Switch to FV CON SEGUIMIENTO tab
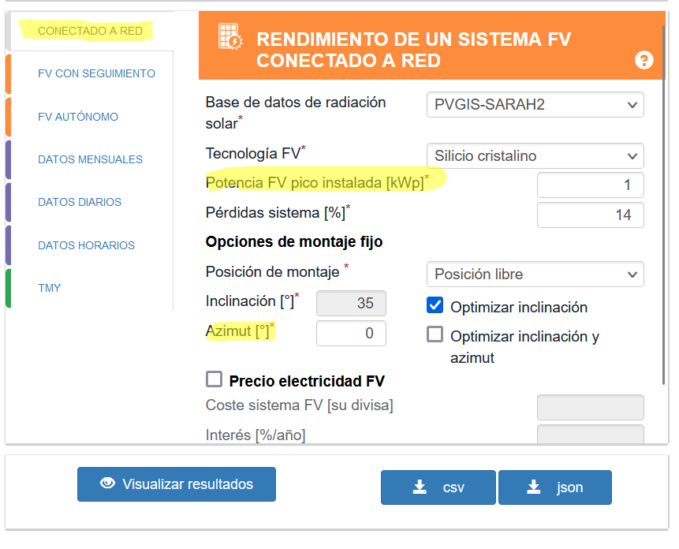This screenshot has width=679, height=549. point(96,73)
